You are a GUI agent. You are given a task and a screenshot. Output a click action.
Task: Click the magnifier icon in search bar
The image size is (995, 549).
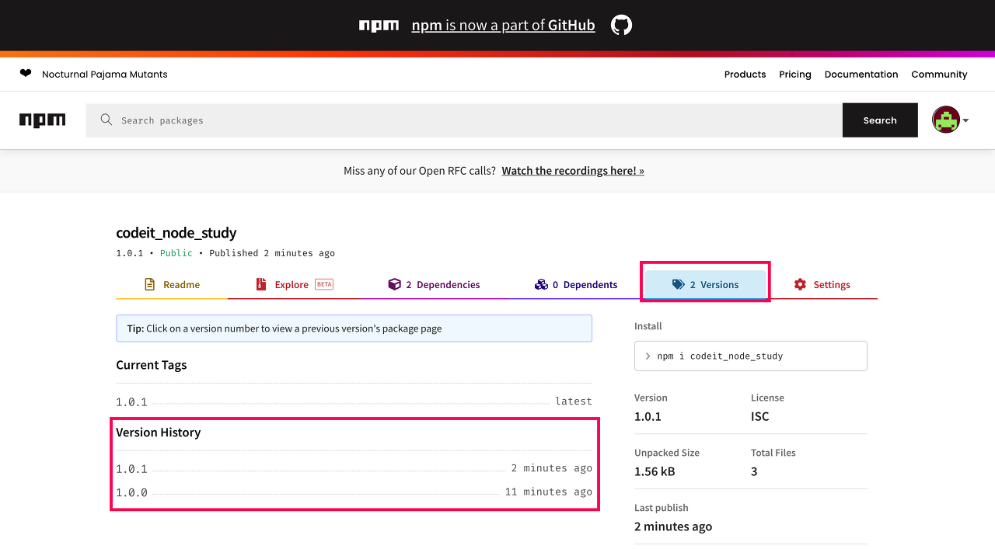[106, 120]
